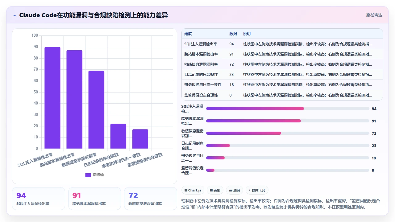This screenshot has height=222, width=395.
Task: Click the 跨站脚本漏洞 progress bar showing 91
Action: click(288, 121)
